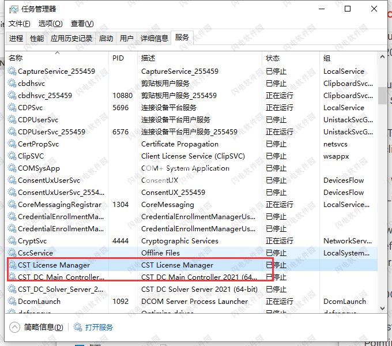Open the 选项(O) menu

pos(50,24)
